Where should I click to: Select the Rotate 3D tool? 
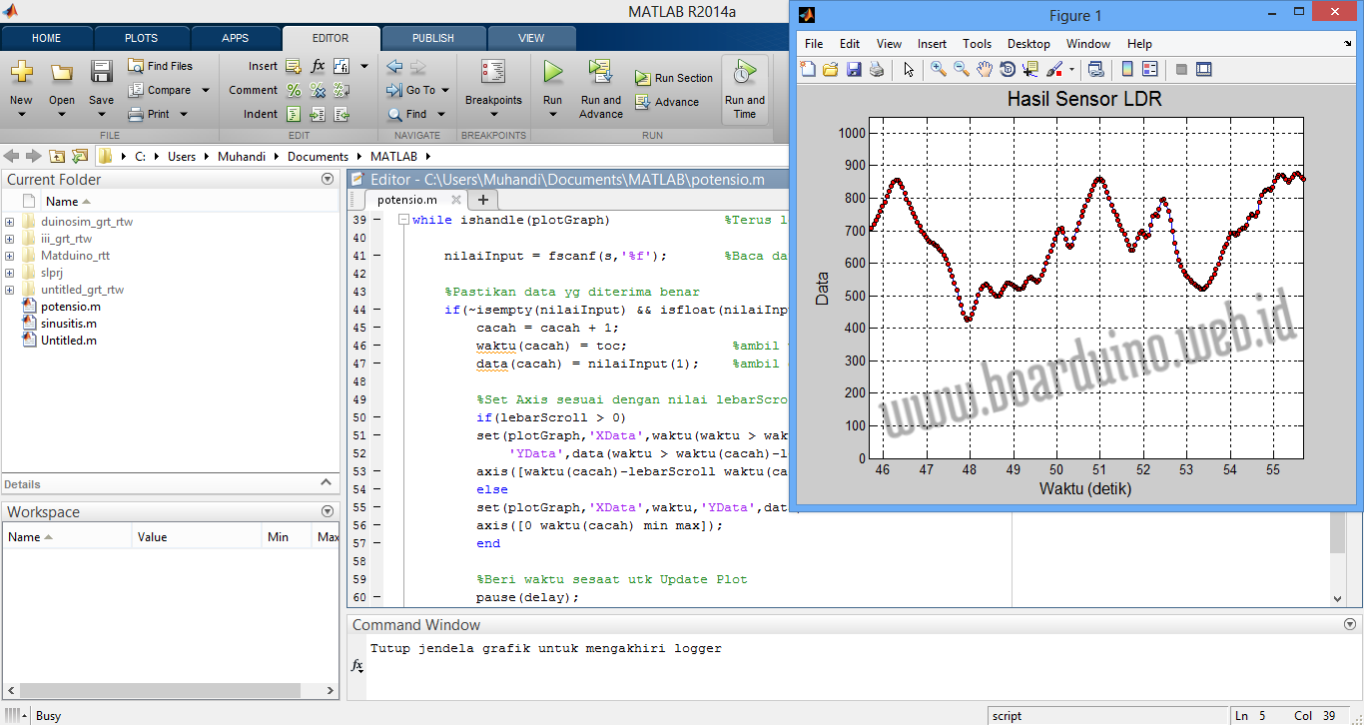1008,69
